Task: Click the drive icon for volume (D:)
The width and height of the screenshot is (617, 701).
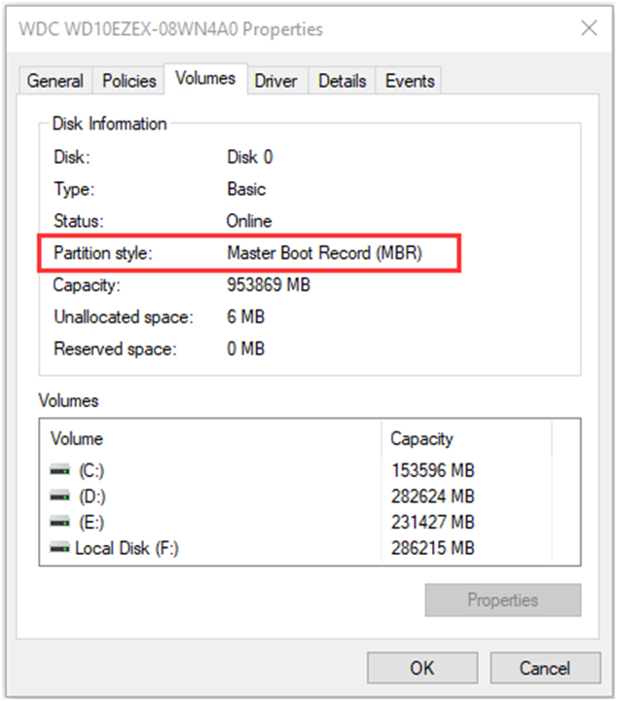Action: (x=60, y=497)
